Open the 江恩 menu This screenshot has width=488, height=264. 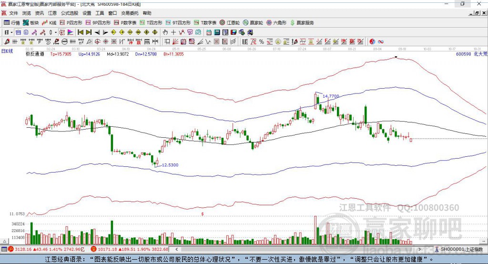[52, 13]
